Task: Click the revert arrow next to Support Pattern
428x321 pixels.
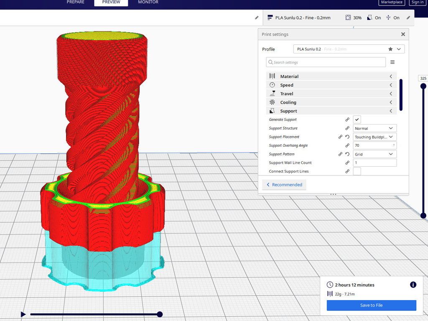Action: (x=347, y=154)
